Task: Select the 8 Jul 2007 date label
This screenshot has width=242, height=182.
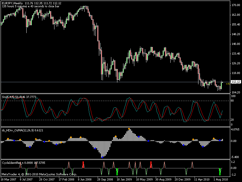Action: [x=26, y=180]
